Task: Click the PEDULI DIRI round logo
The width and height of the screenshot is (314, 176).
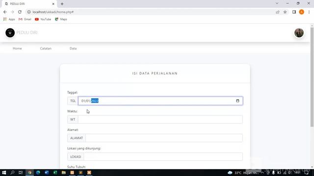Action: tap(10, 33)
